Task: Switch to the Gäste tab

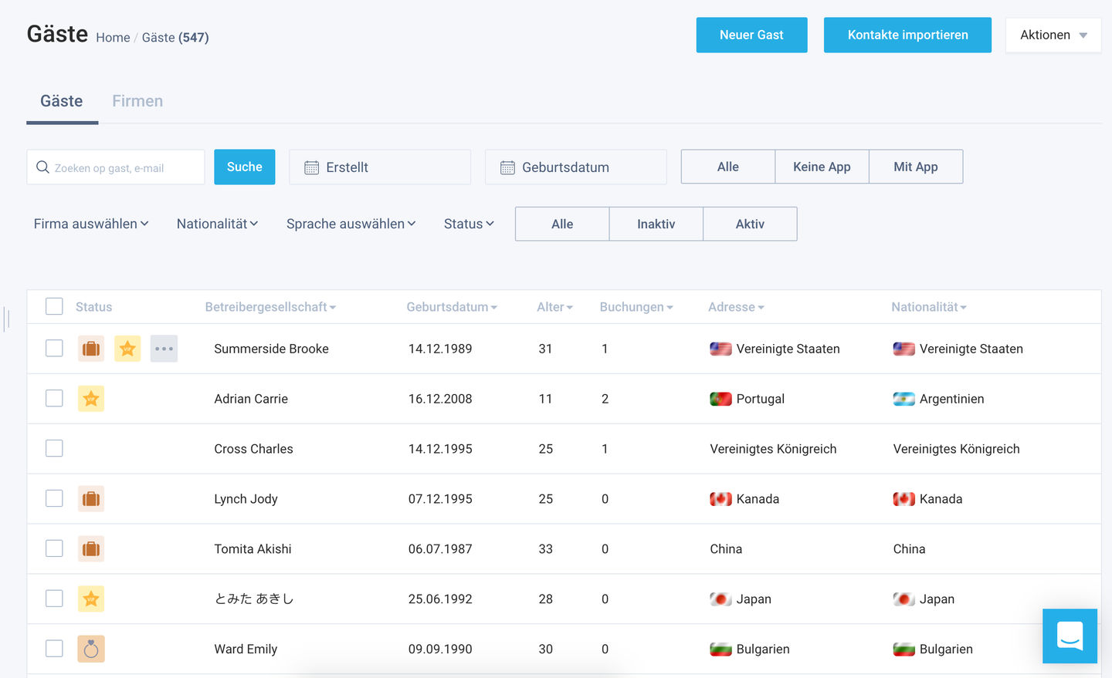Action: [x=62, y=101]
